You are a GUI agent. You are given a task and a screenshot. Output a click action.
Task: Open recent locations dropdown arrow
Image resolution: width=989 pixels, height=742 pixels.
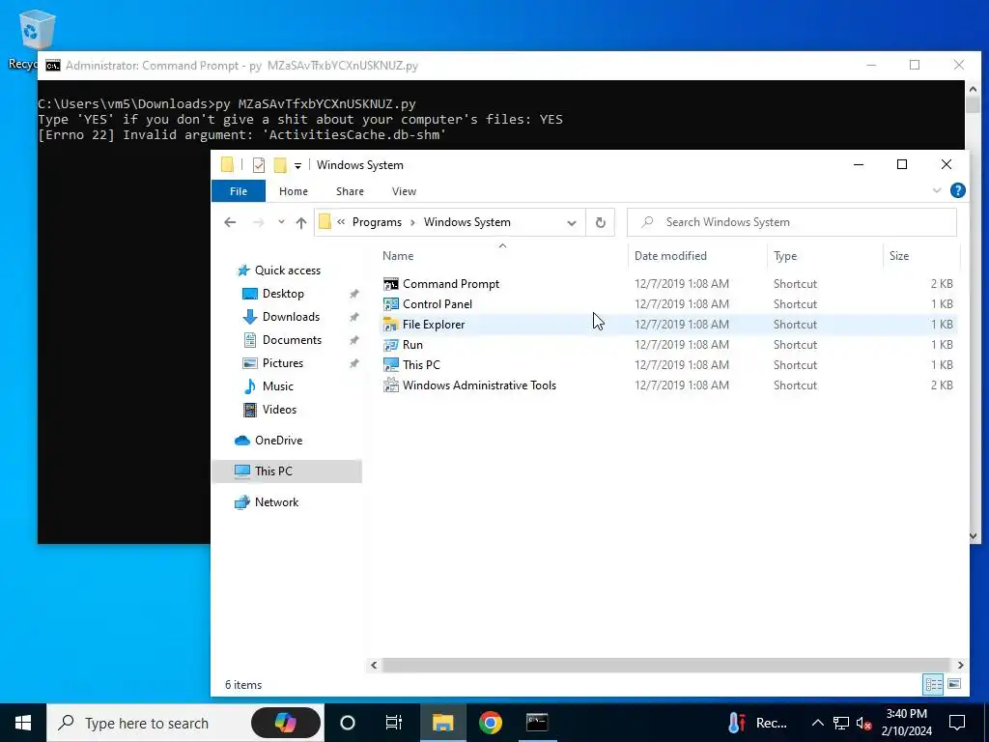point(281,222)
